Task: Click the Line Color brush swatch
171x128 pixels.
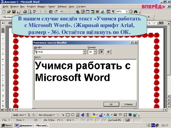Action: (x=101, y=115)
